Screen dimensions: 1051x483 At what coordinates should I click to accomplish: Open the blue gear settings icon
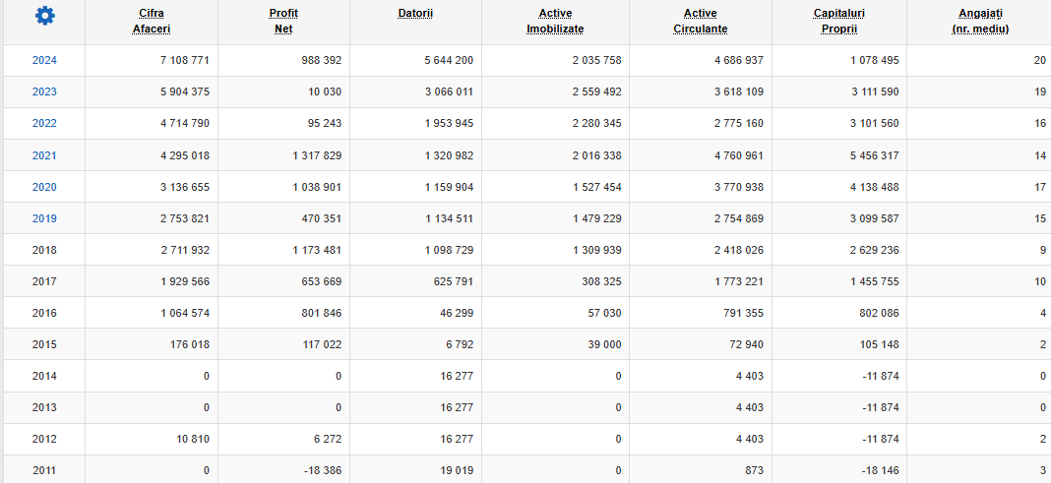point(45,16)
